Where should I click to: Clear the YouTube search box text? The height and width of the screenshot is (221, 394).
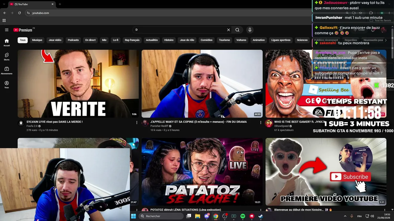tap(228, 30)
